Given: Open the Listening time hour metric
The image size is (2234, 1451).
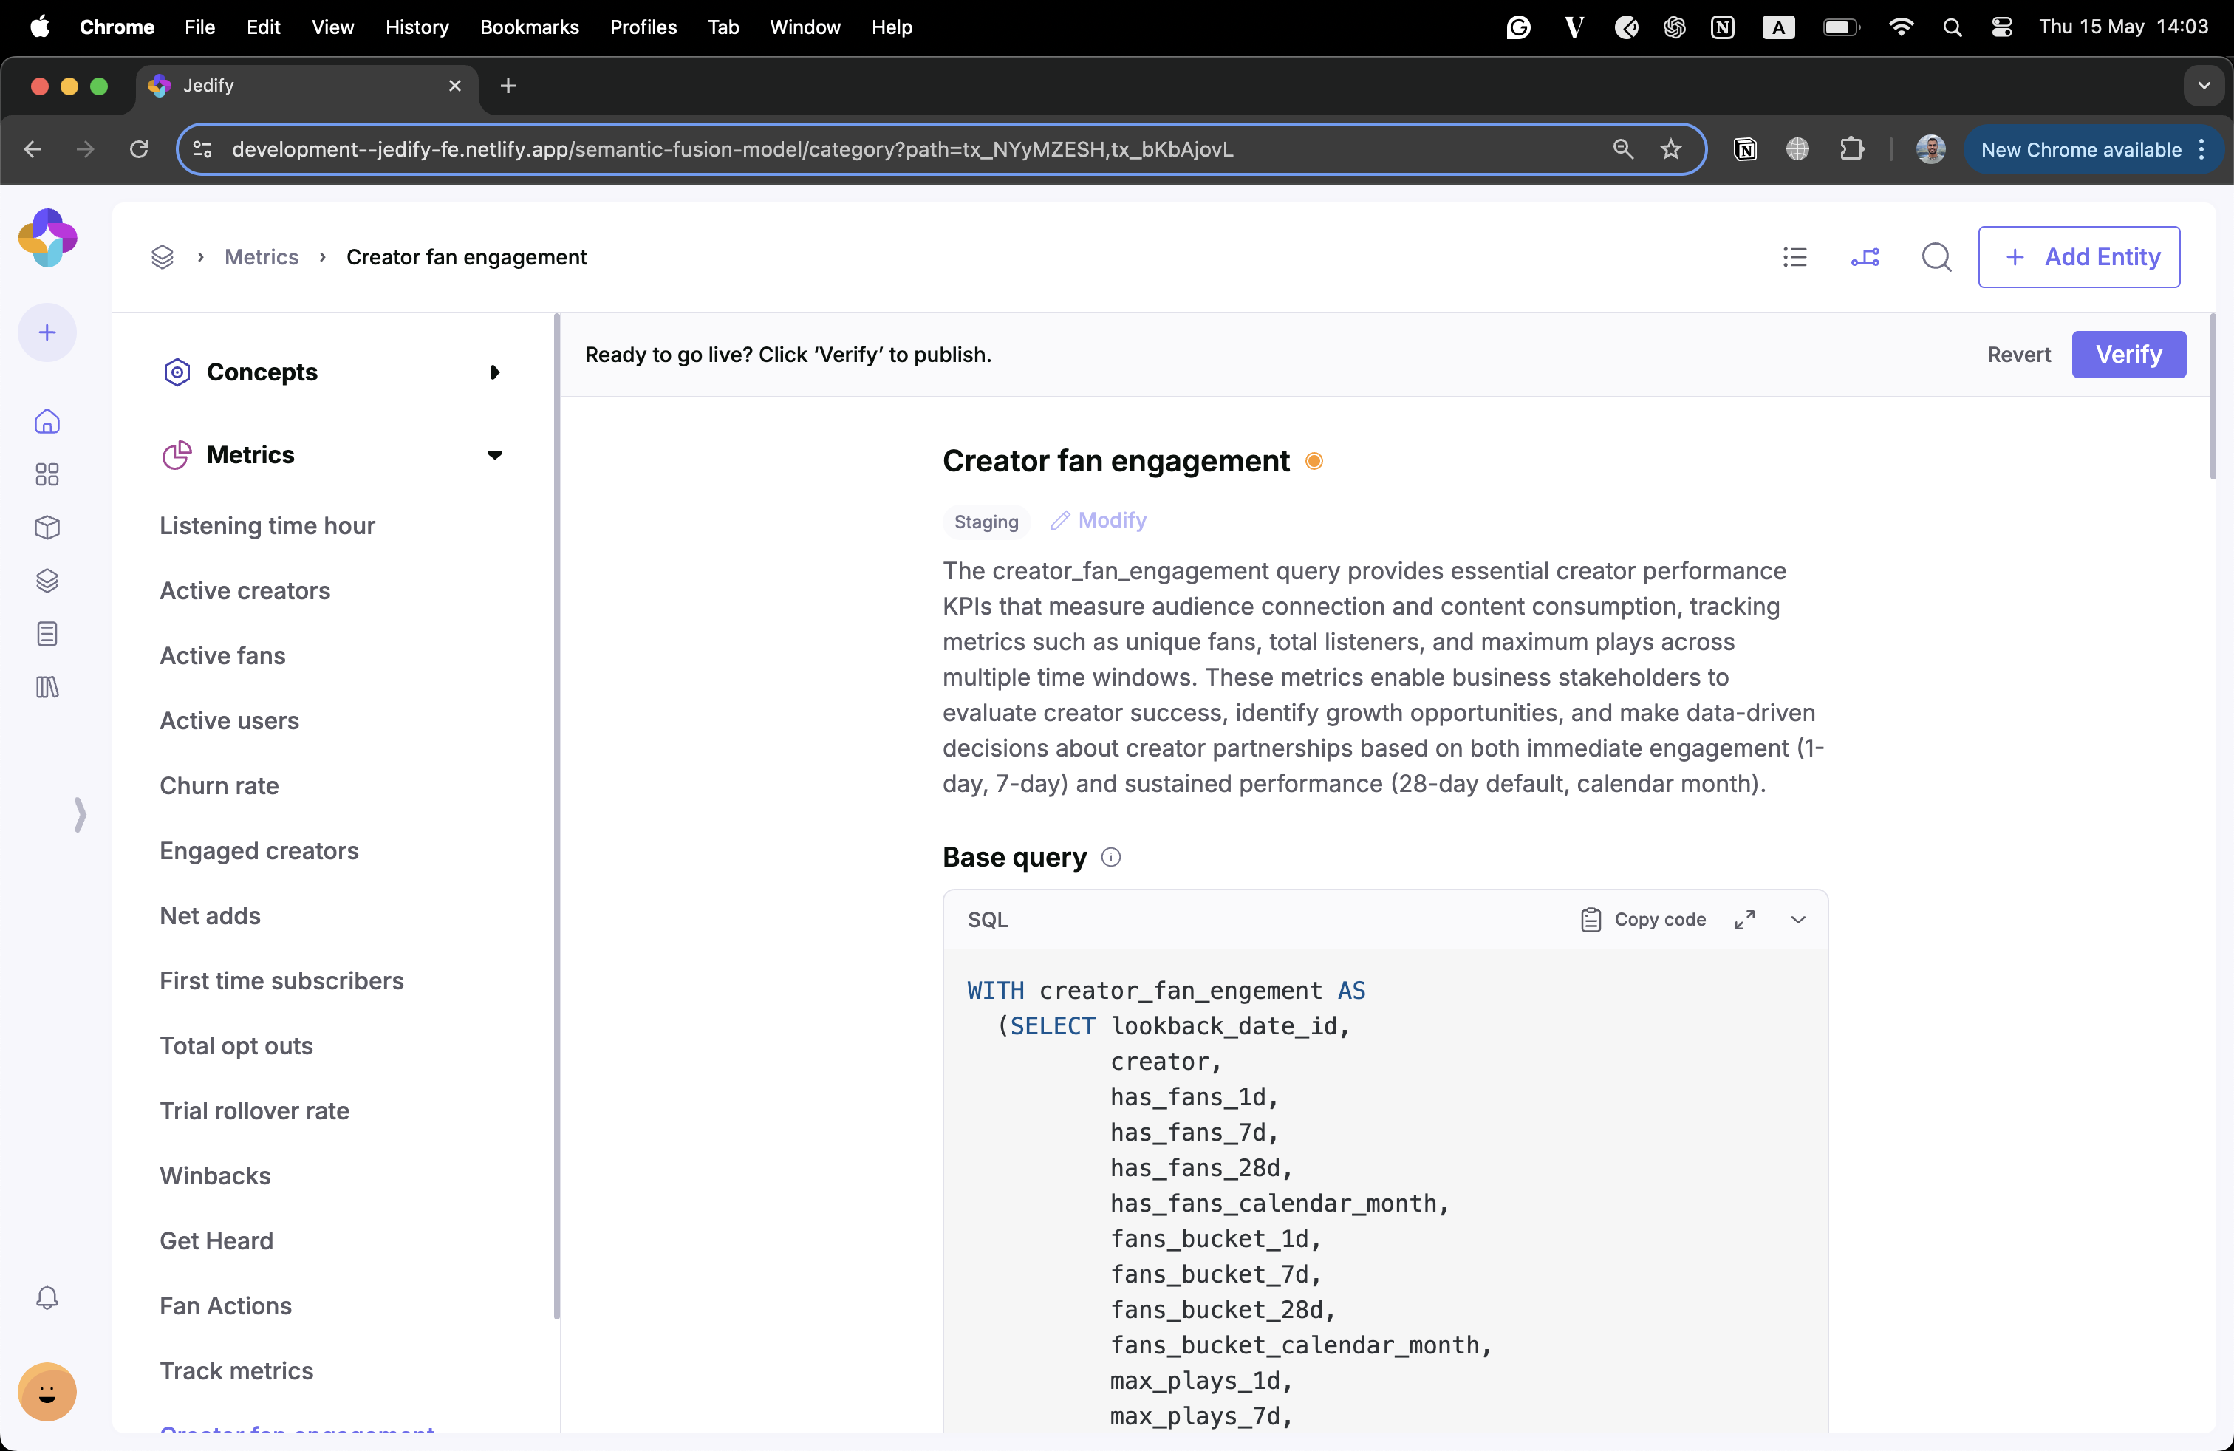Looking at the screenshot, I should click(267, 525).
